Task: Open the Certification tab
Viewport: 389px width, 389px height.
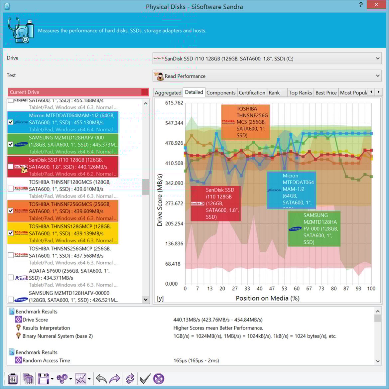Action: click(x=252, y=92)
